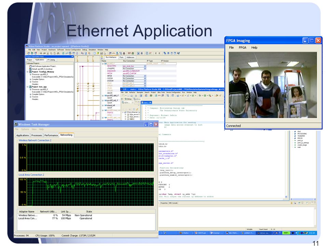Click green Run icon in SDK toolbar

pos(205,96)
